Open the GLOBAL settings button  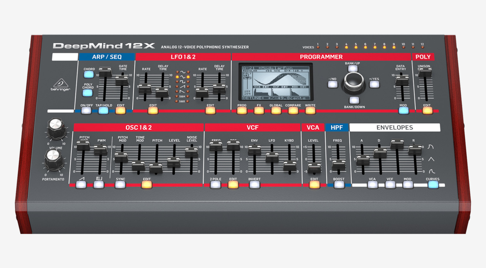pos(276,110)
